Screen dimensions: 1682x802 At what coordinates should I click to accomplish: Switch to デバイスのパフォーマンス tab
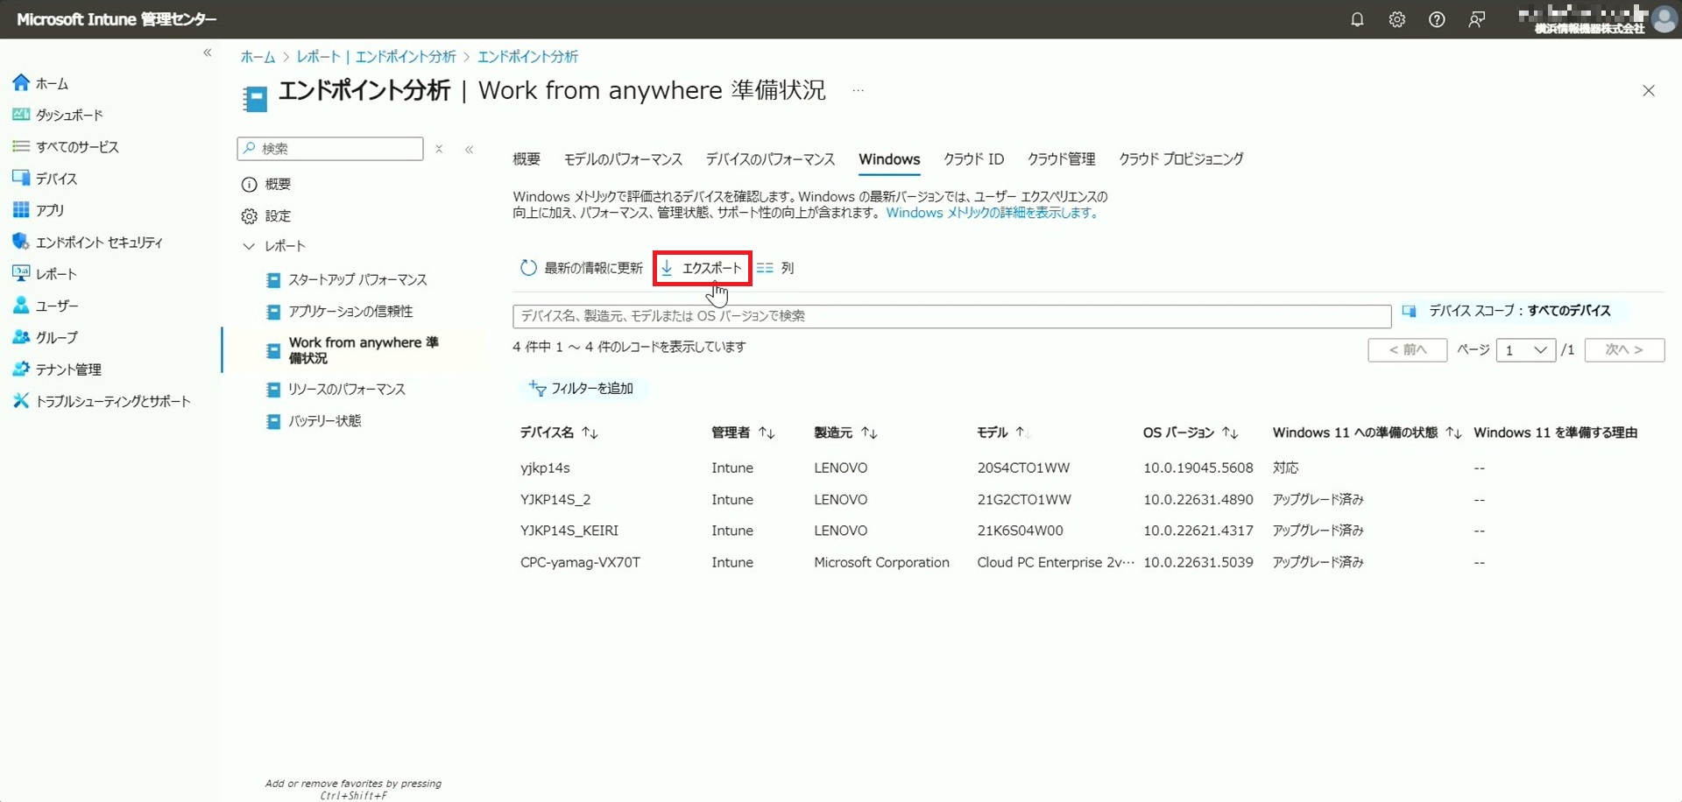click(x=770, y=159)
